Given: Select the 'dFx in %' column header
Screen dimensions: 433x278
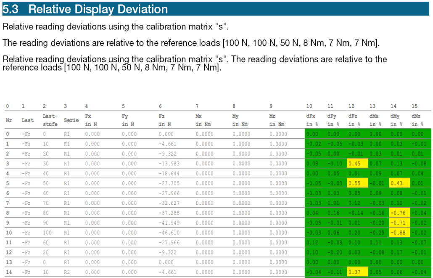Looking at the screenshot, I should click(x=312, y=120).
